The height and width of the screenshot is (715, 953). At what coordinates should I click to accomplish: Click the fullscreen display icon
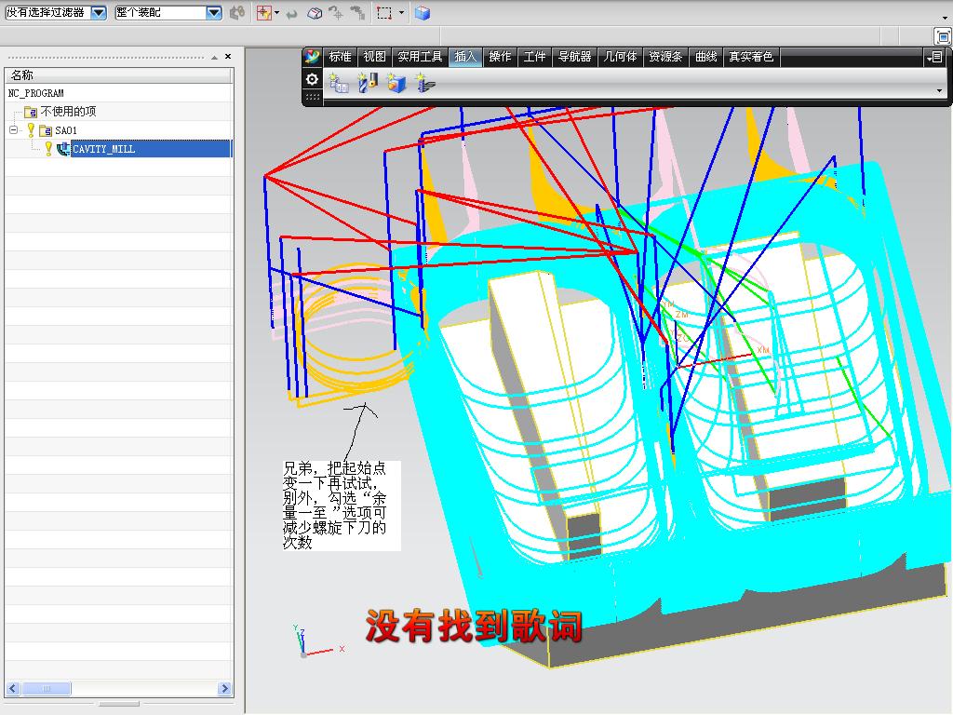coord(943,37)
